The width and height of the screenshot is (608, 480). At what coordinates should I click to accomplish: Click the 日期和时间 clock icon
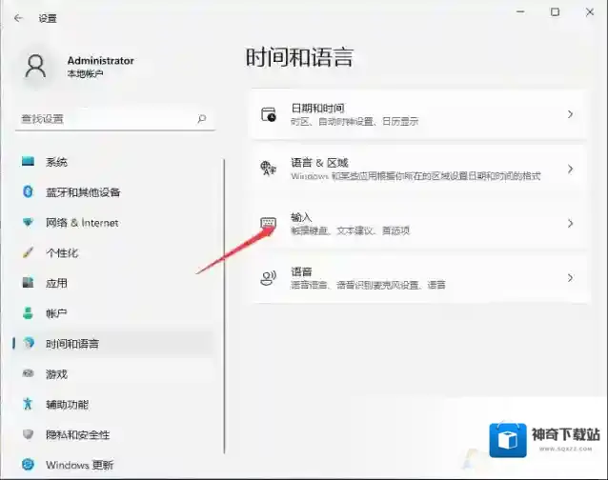click(268, 114)
